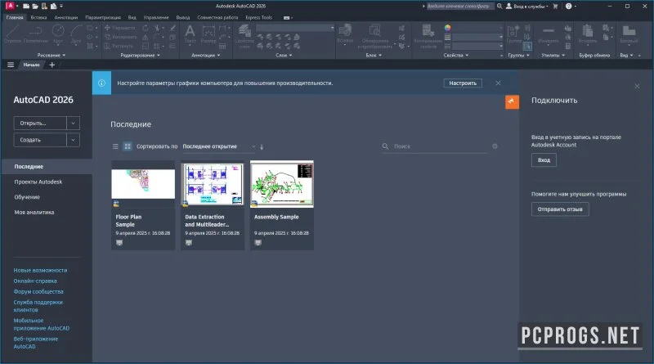
Task: Click the New drawing icon in quick access toolbar
Action: coord(26,6)
